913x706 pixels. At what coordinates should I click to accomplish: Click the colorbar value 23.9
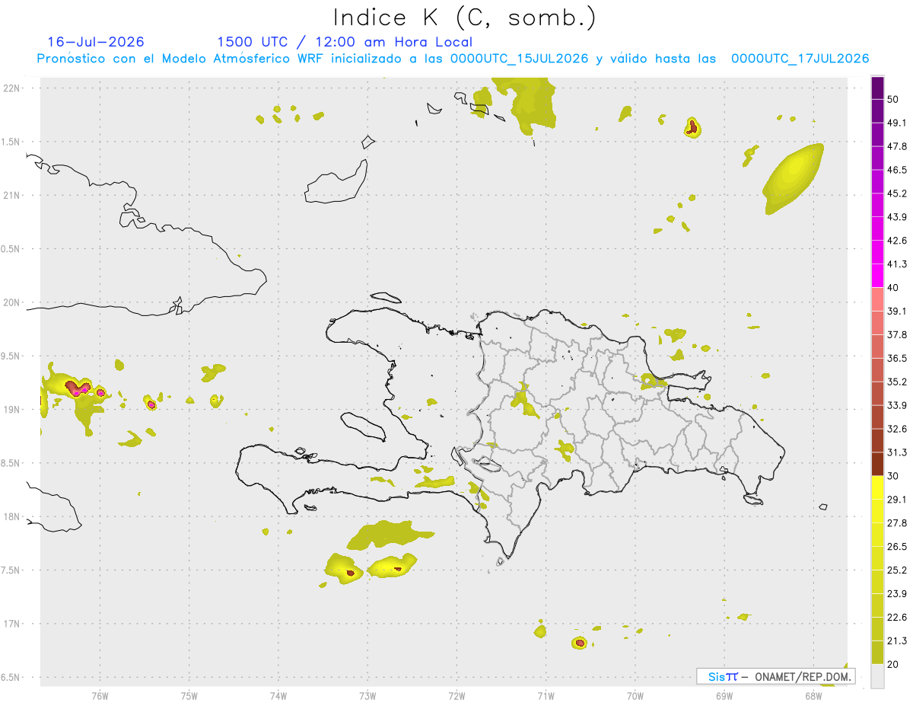(897, 594)
